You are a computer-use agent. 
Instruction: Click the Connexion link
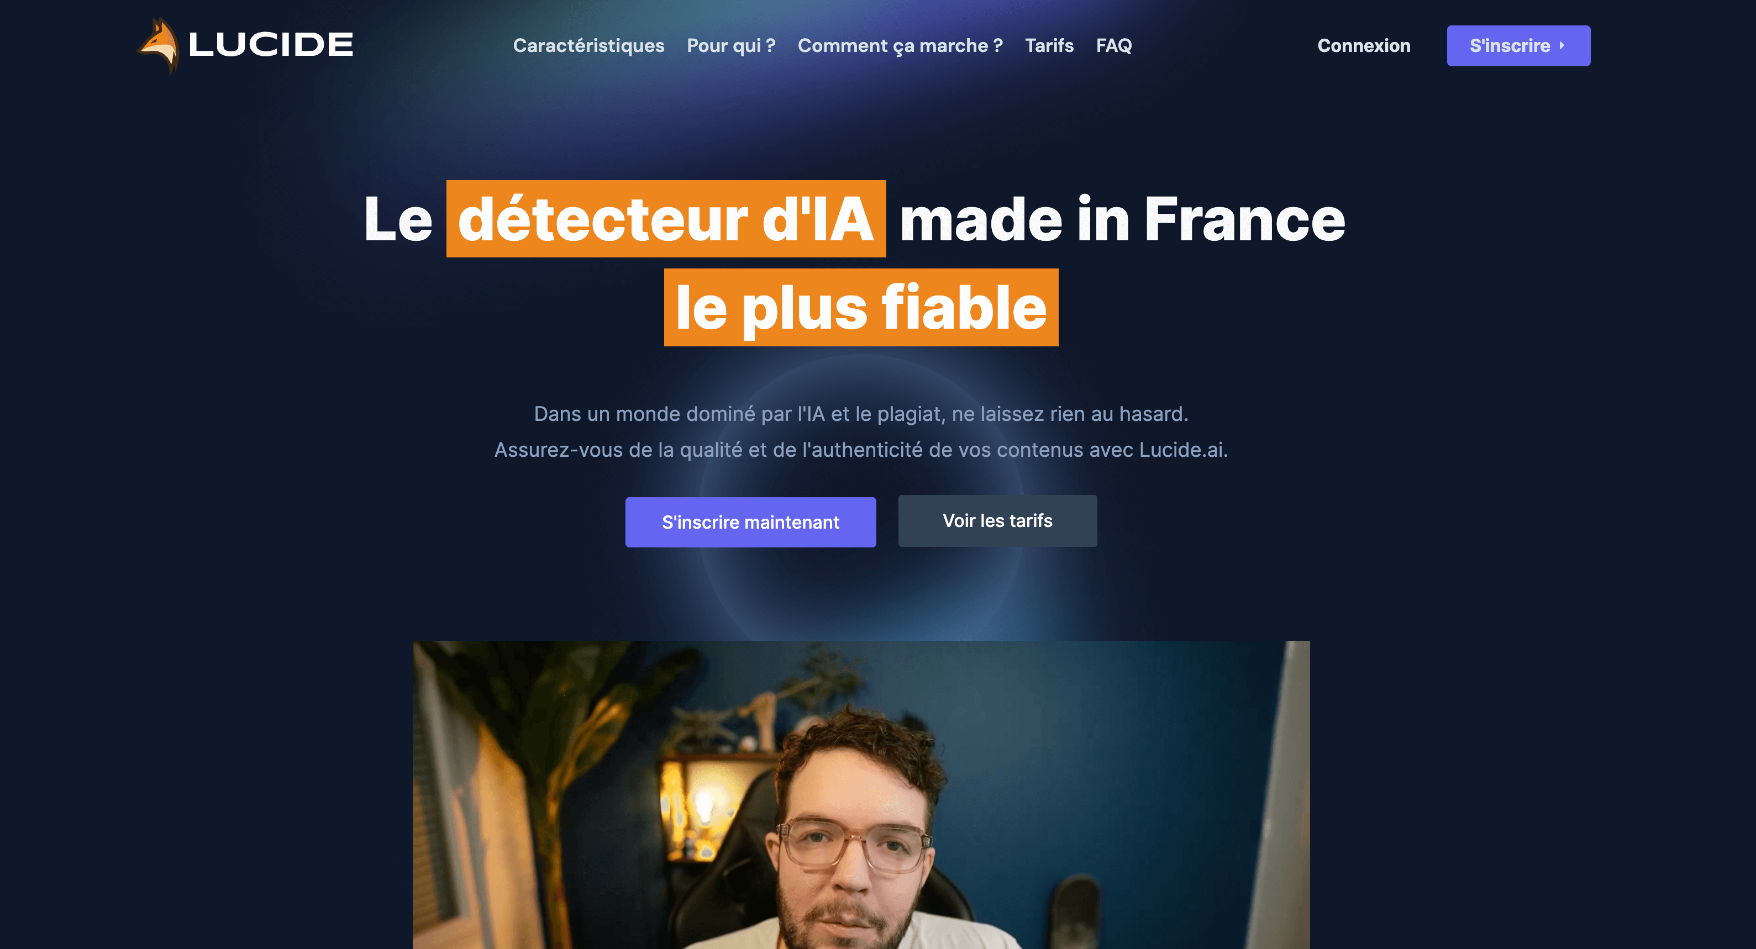point(1363,46)
